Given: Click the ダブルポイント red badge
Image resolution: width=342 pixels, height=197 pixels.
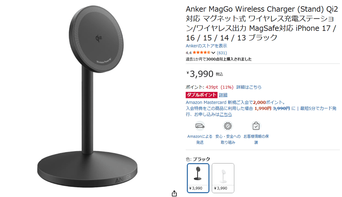Looking at the screenshot, I should [201, 95].
